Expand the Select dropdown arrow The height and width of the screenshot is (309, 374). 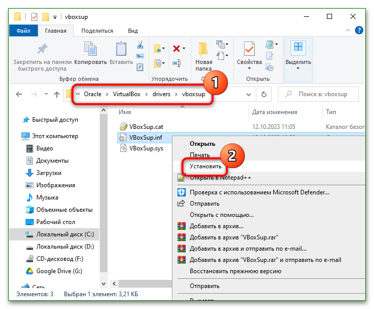coord(298,69)
